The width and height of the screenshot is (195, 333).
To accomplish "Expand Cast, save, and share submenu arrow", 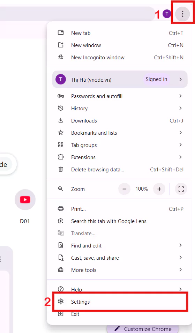I will [181, 257].
